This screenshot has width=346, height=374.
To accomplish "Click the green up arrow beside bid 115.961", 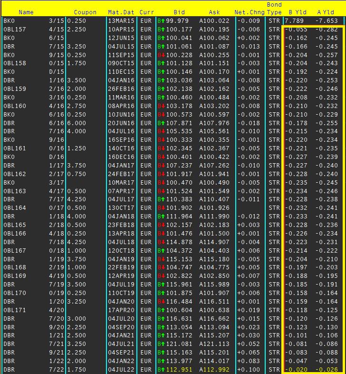I will click(163, 285).
